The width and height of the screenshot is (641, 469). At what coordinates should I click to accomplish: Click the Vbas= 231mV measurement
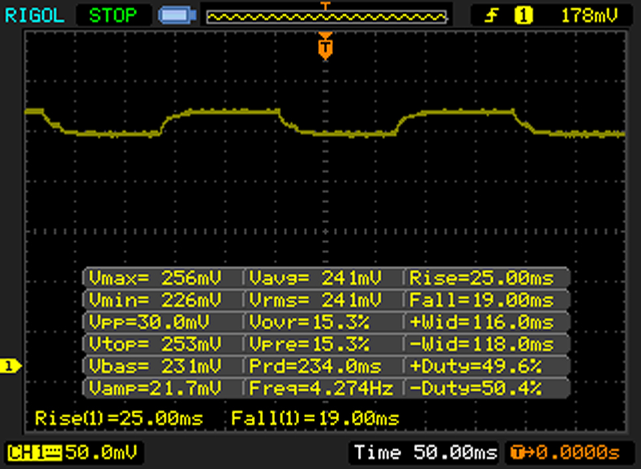(x=156, y=365)
